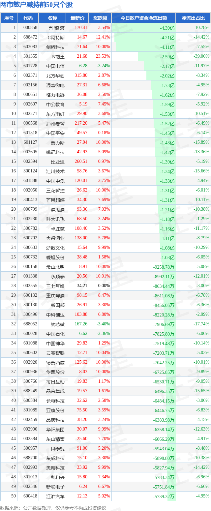This screenshot has width=211, height=511.
Task: Select 中公教育 outflow value -1.59亿
Action: click(x=167, y=105)
